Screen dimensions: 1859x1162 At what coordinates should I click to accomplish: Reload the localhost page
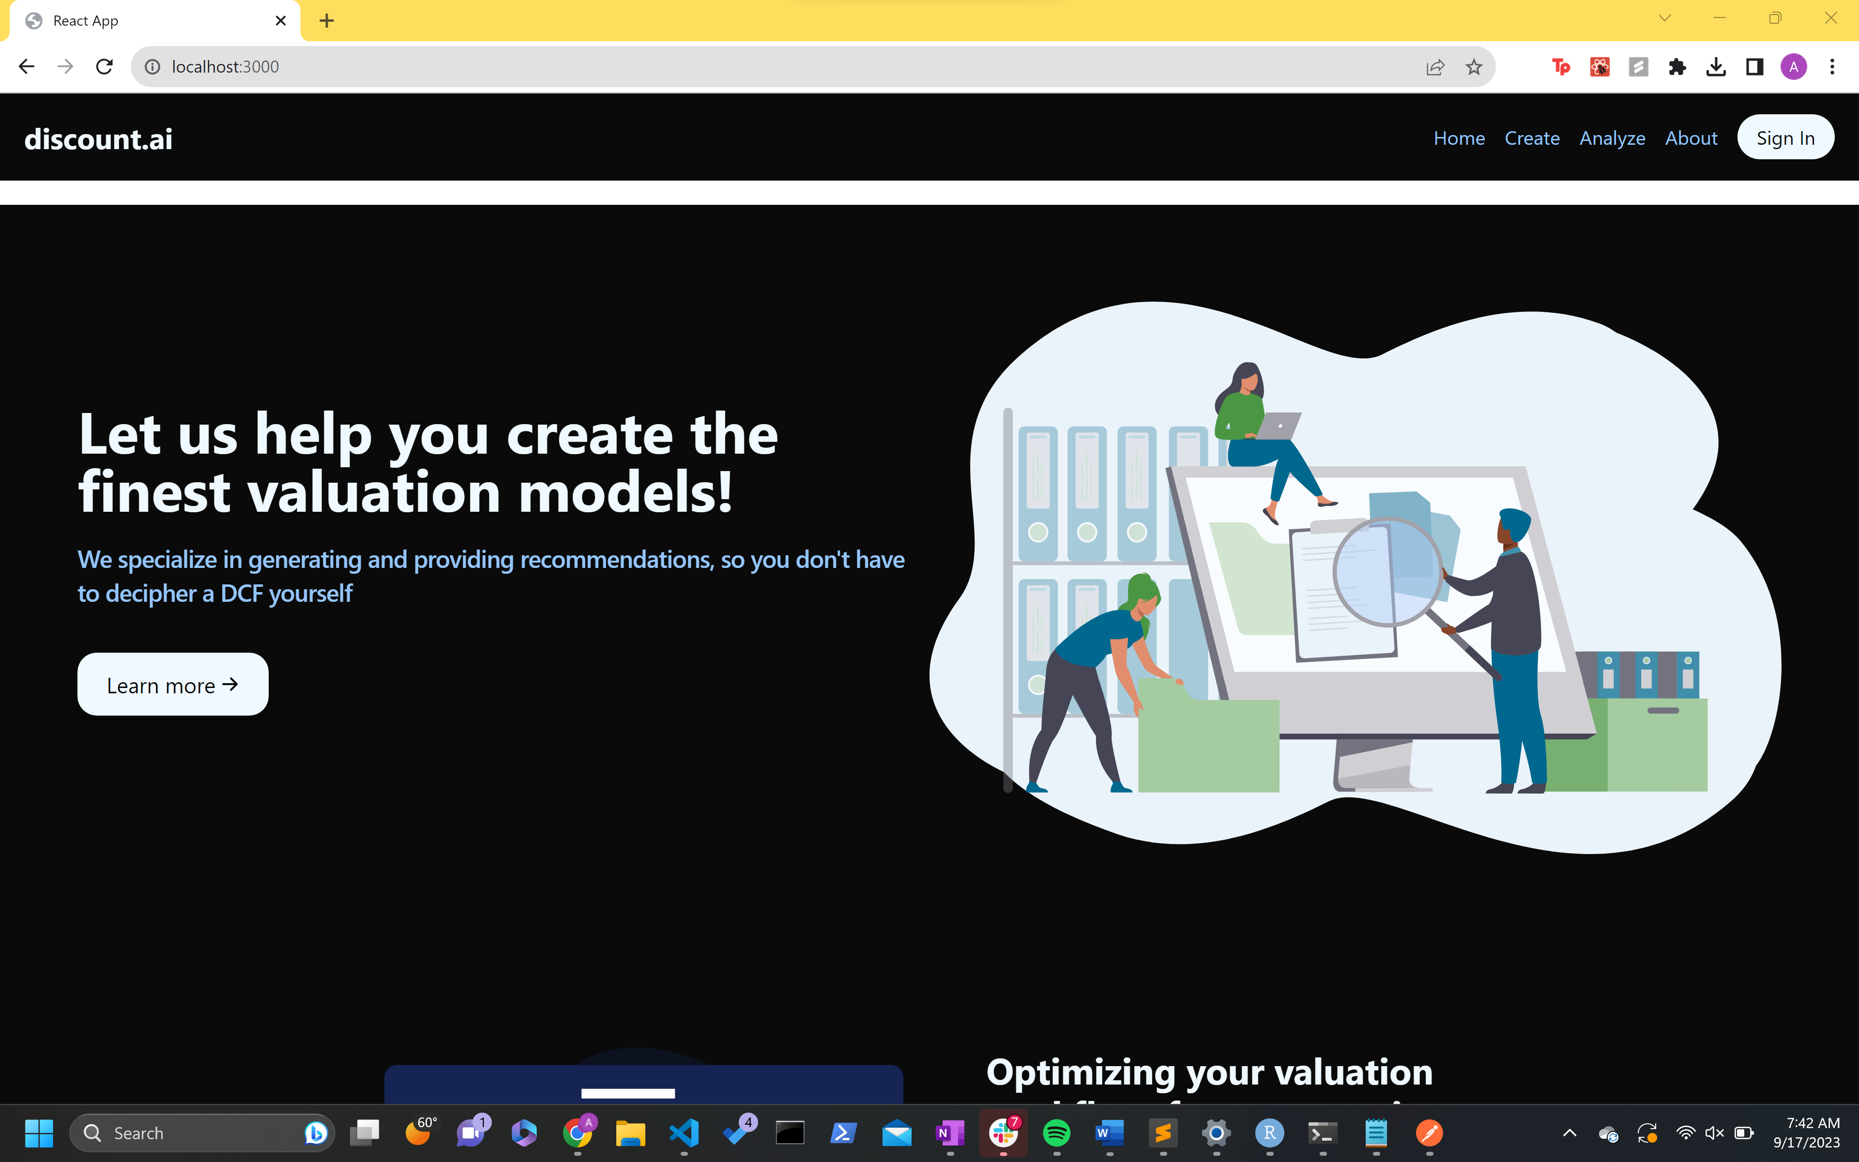(105, 67)
